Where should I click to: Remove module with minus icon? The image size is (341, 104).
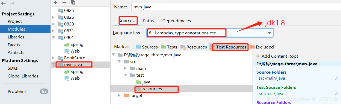pos(64,2)
